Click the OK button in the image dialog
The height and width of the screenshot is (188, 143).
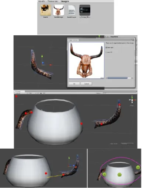point(74,84)
